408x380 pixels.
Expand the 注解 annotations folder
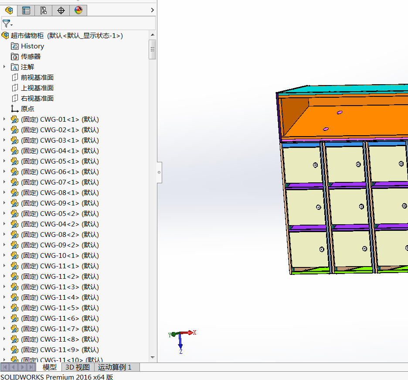tap(4, 67)
